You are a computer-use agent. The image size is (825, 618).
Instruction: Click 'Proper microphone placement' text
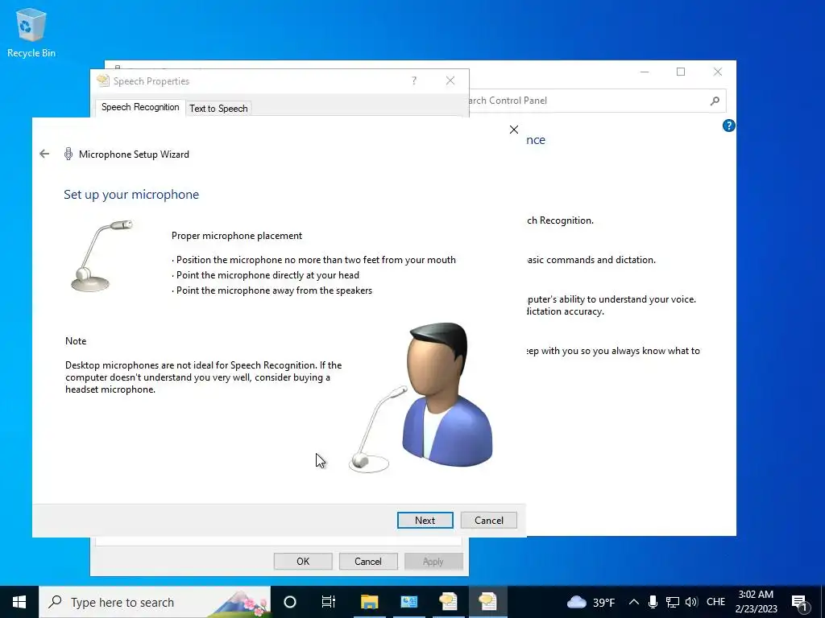pos(237,236)
